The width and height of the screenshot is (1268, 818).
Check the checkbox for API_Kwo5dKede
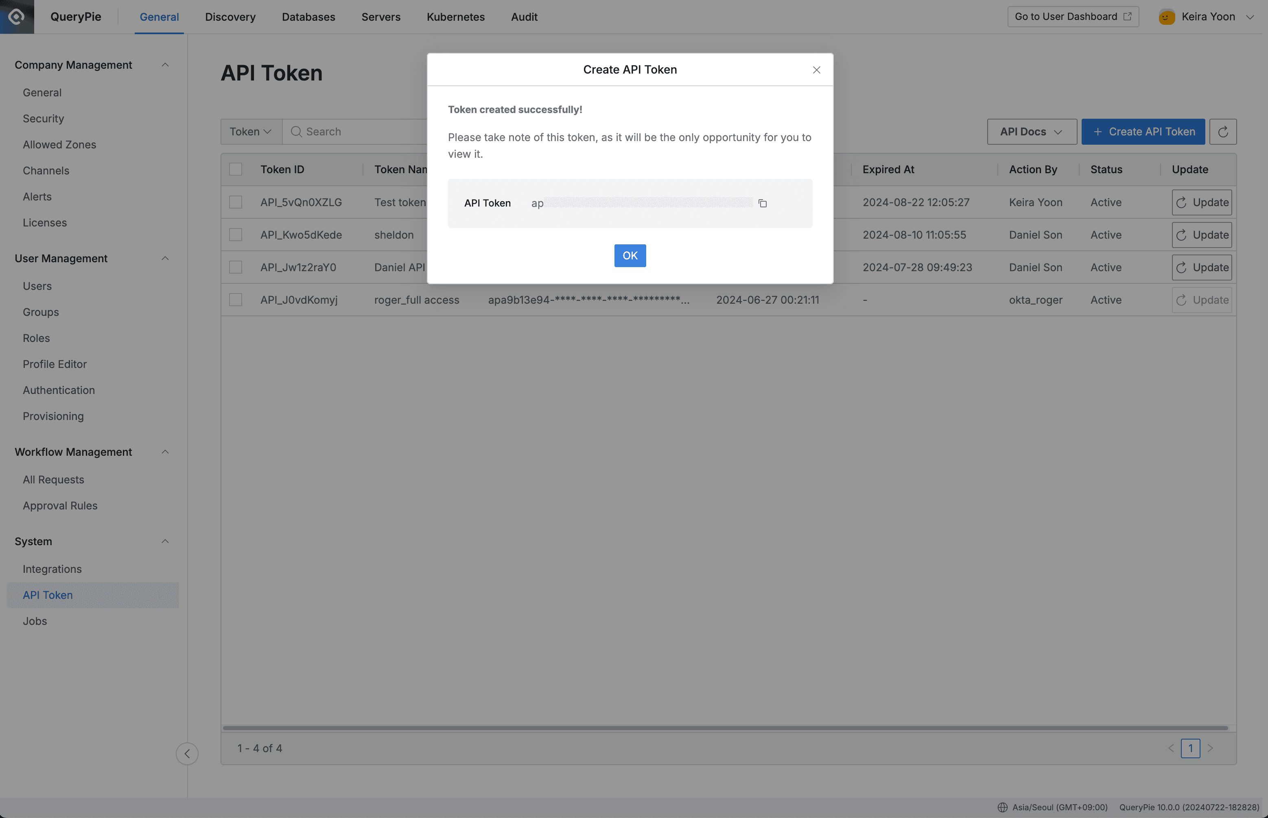(236, 234)
